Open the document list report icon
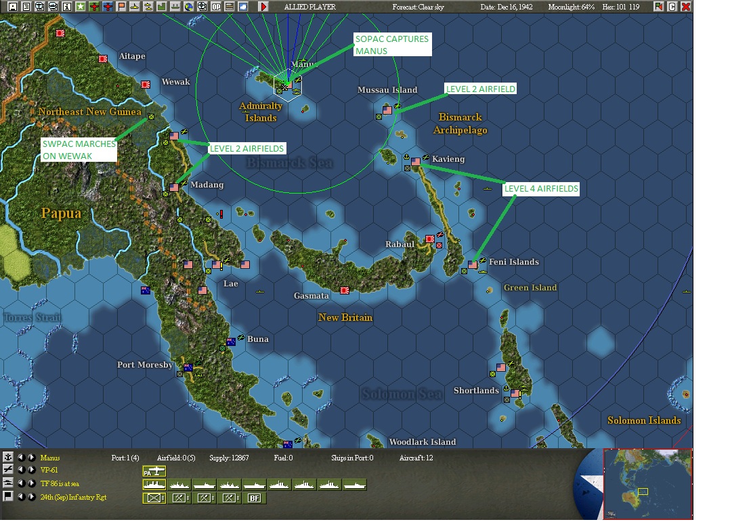The height and width of the screenshot is (524, 730). tap(26, 7)
